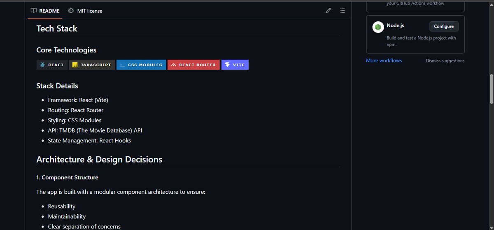
Task: Click the 'API: TMDB (The Movie Database) API' item
Action: point(95,130)
